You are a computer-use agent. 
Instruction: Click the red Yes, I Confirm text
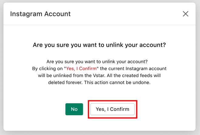click(81, 69)
